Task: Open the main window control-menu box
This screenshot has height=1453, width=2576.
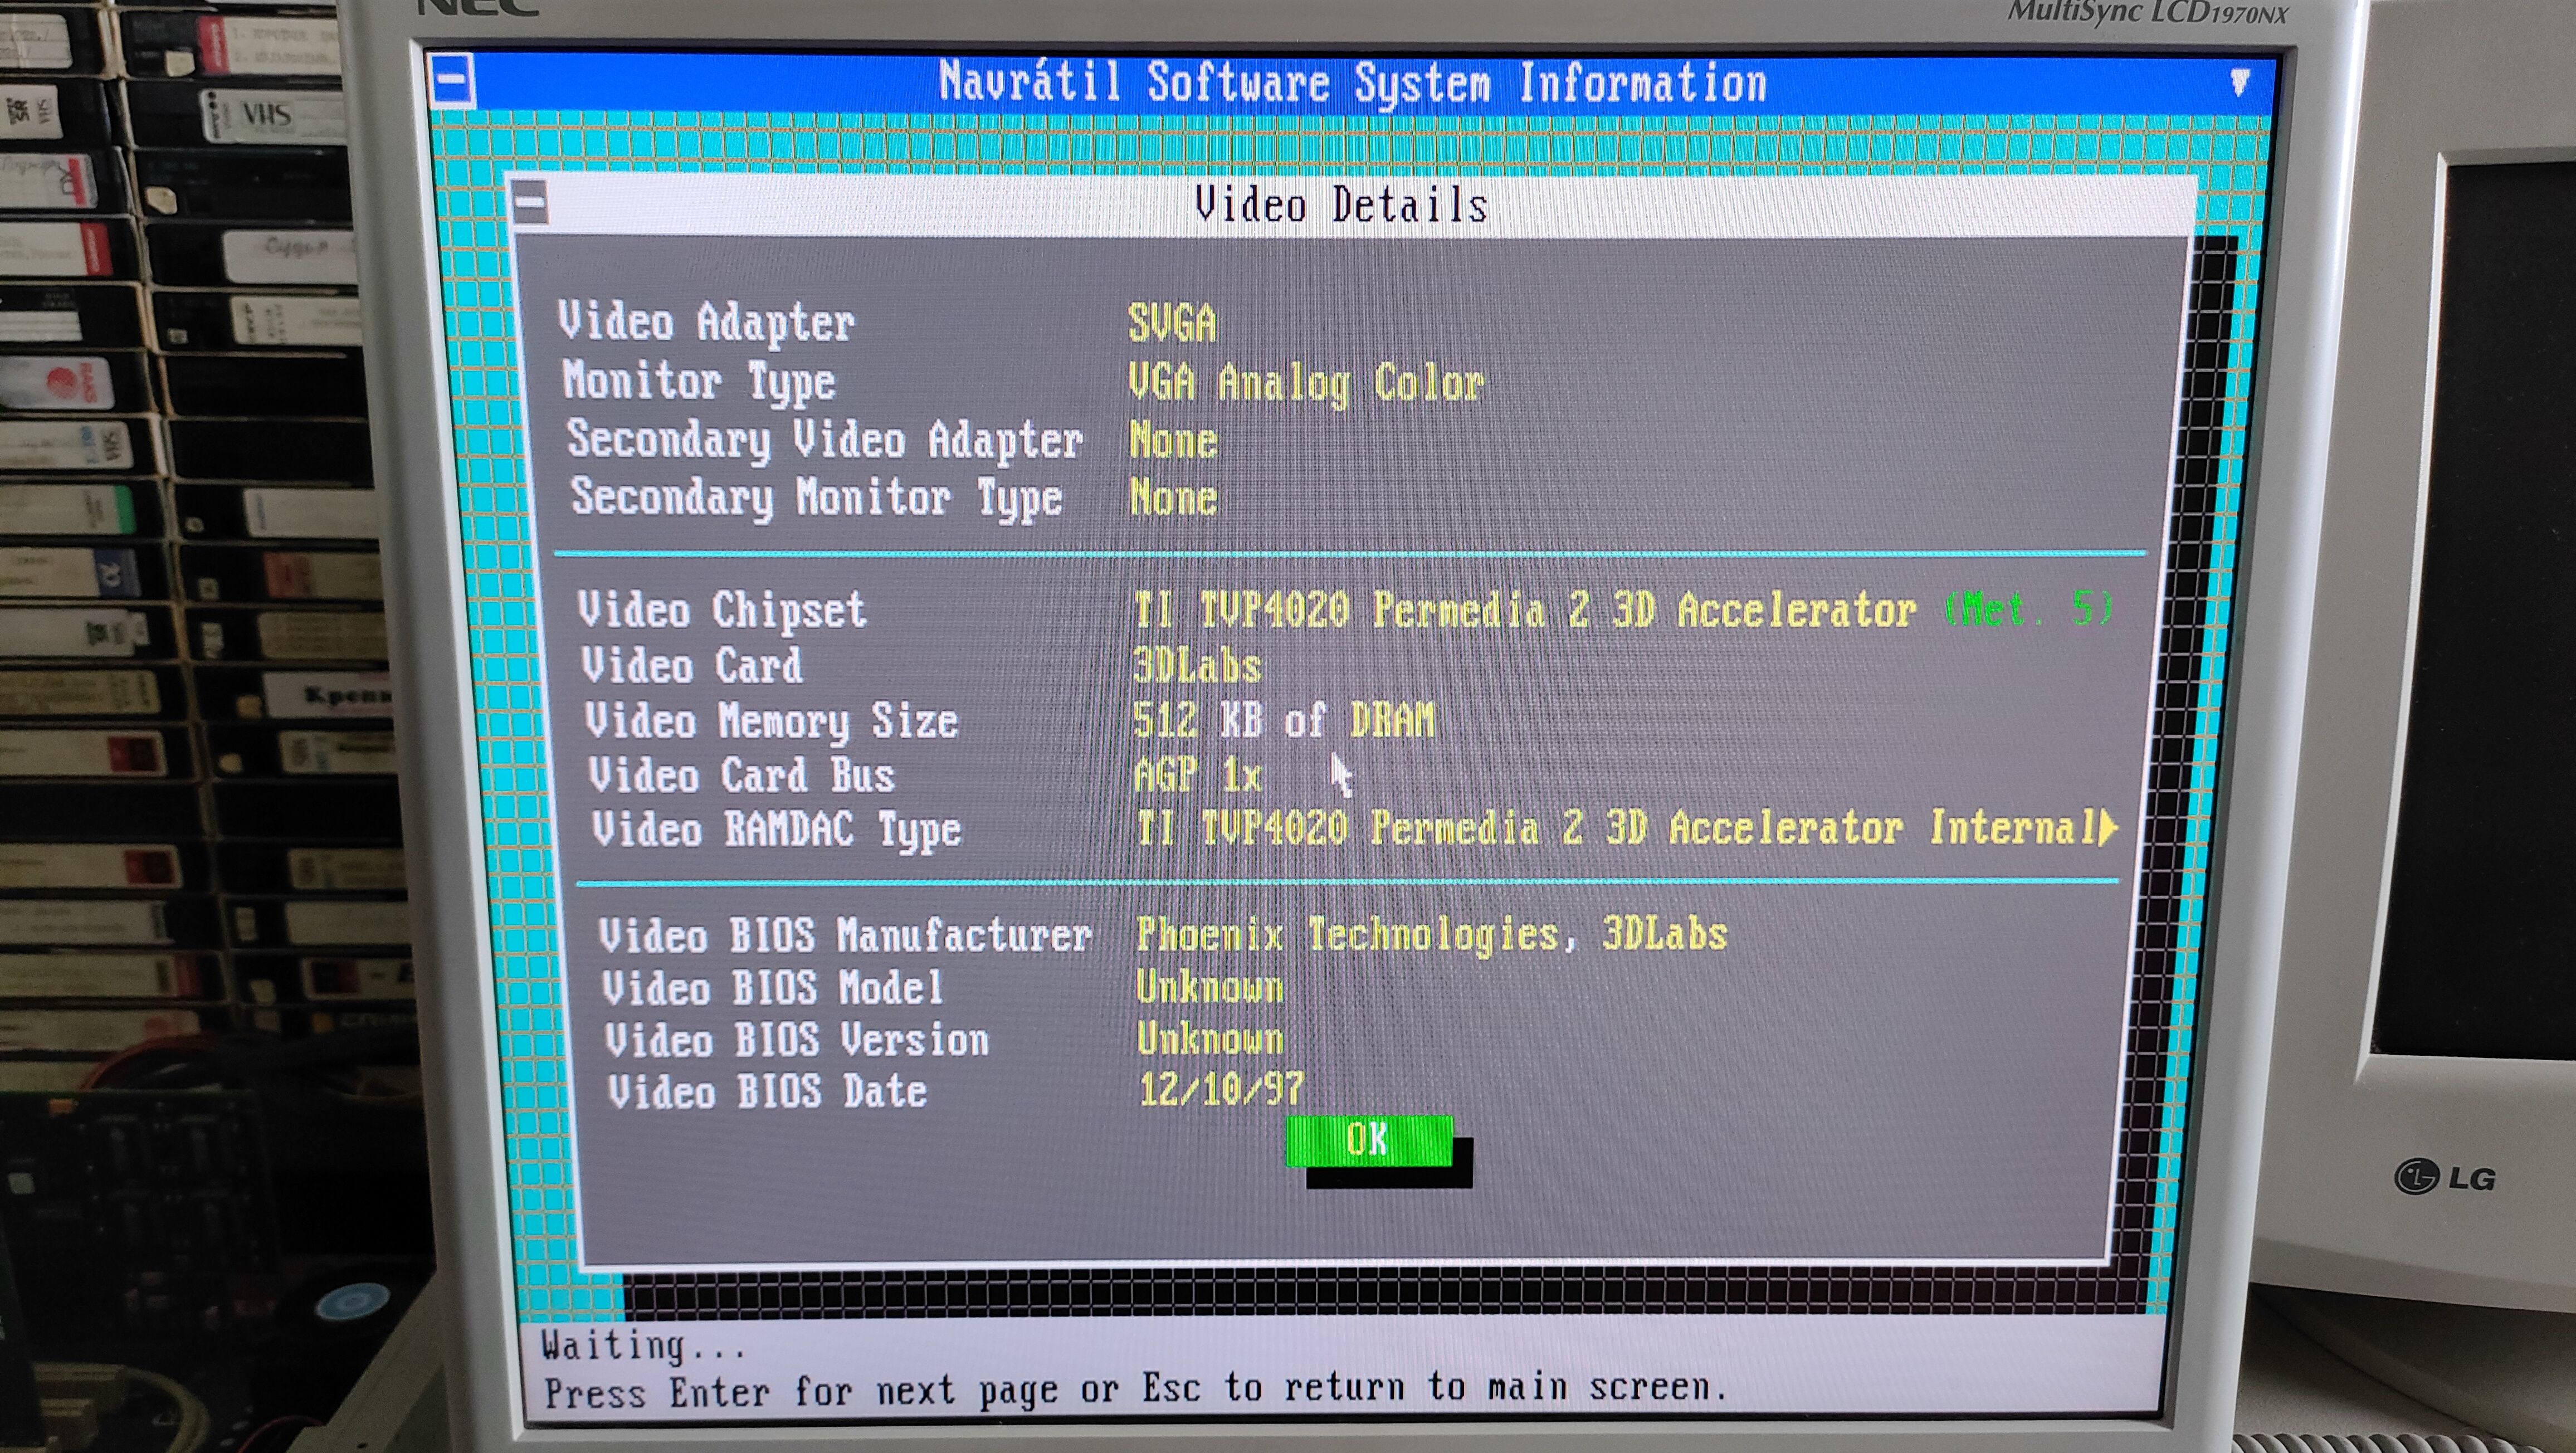Action: pyautogui.click(x=452, y=80)
